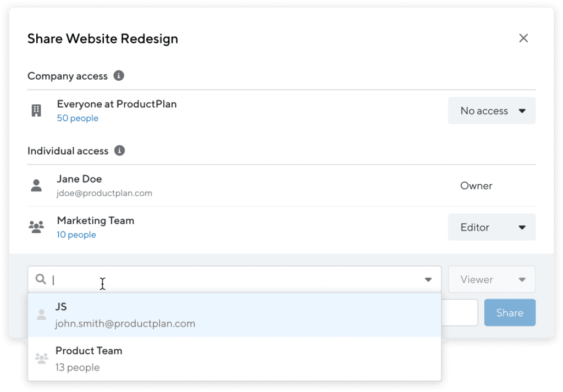Screen dimensions: 563x392
Task: Click the team icon beside Product Team
Action: pos(42,358)
